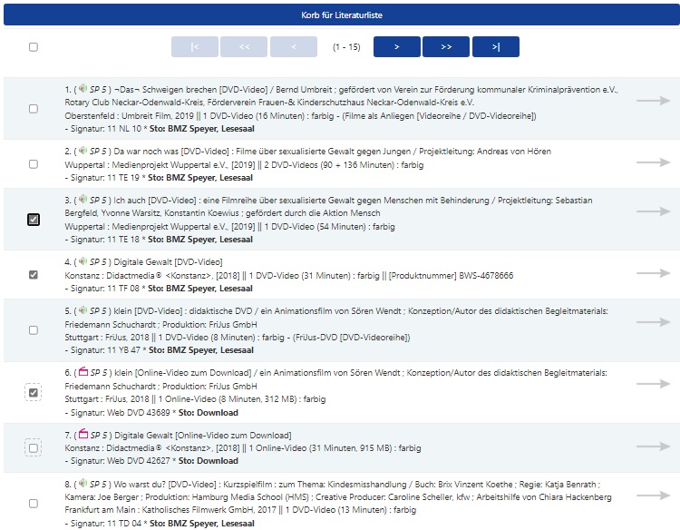Check entry 7 Digitale Gewalt Online-Video box

pos(34,448)
